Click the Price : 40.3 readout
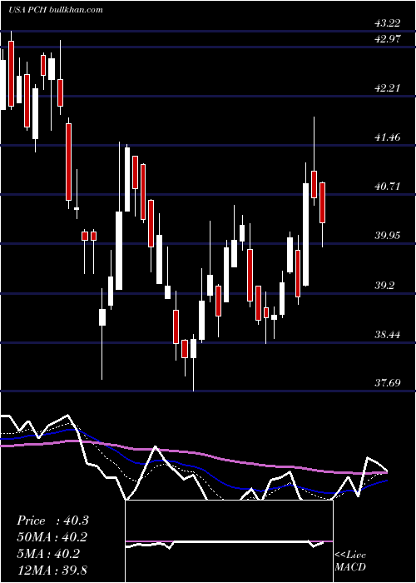 coord(52,521)
